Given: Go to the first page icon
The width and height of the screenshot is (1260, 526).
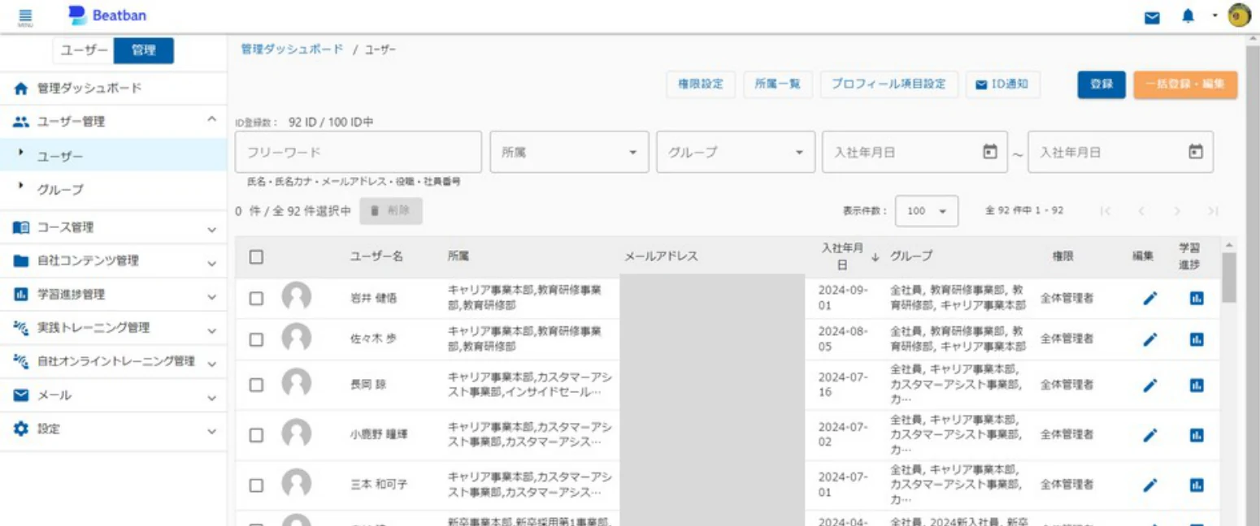Looking at the screenshot, I should (1105, 211).
